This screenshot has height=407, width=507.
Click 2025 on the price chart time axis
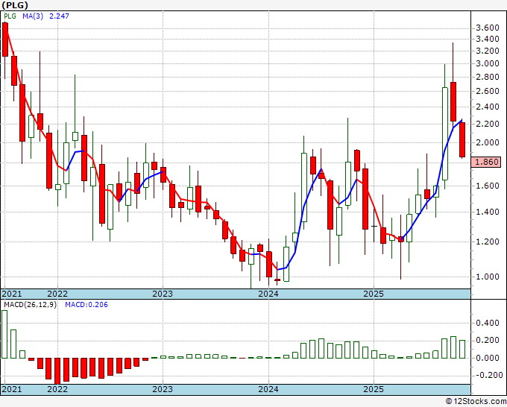pyautogui.click(x=374, y=294)
